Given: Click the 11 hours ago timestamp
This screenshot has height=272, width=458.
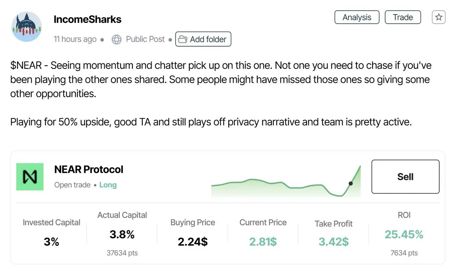Looking at the screenshot, I should coord(75,39).
